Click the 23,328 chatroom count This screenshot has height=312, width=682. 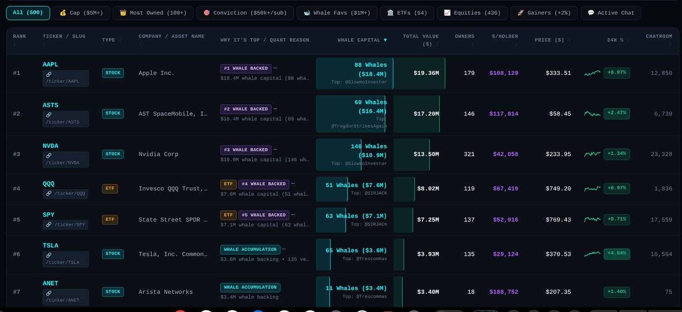[661, 154]
